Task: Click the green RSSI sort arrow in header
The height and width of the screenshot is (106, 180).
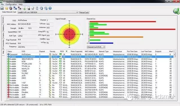Action: (x=66, y=51)
